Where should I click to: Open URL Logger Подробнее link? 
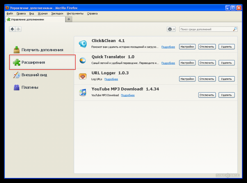(x=111, y=79)
